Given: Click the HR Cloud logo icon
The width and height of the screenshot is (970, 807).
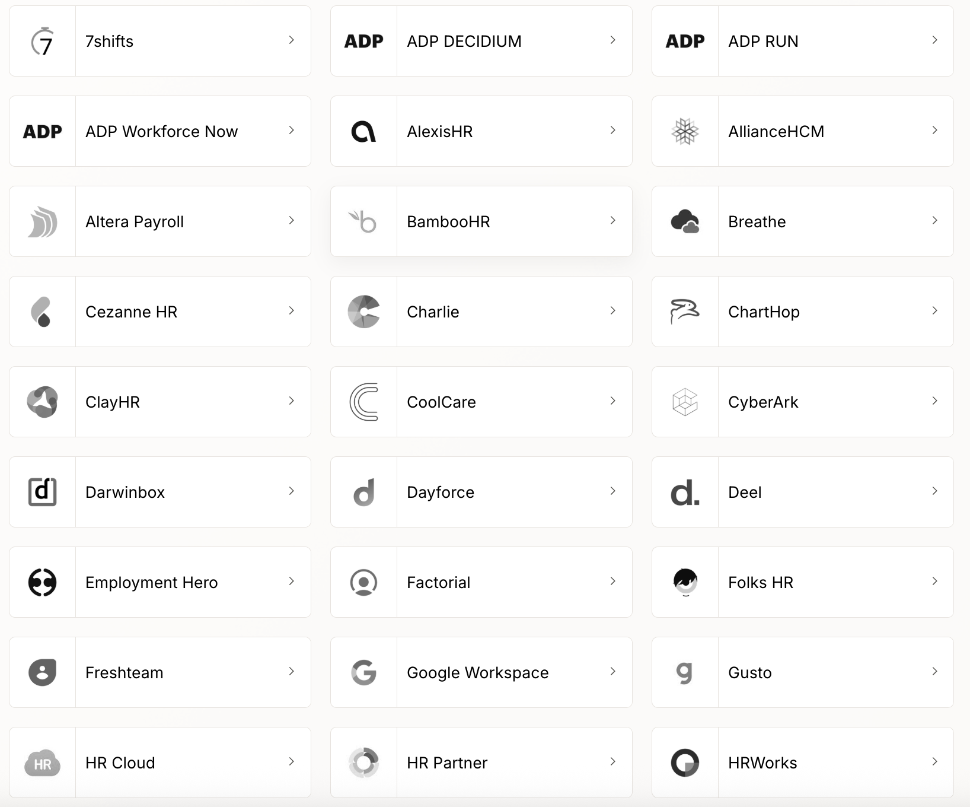Looking at the screenshot, I should 42,763.
